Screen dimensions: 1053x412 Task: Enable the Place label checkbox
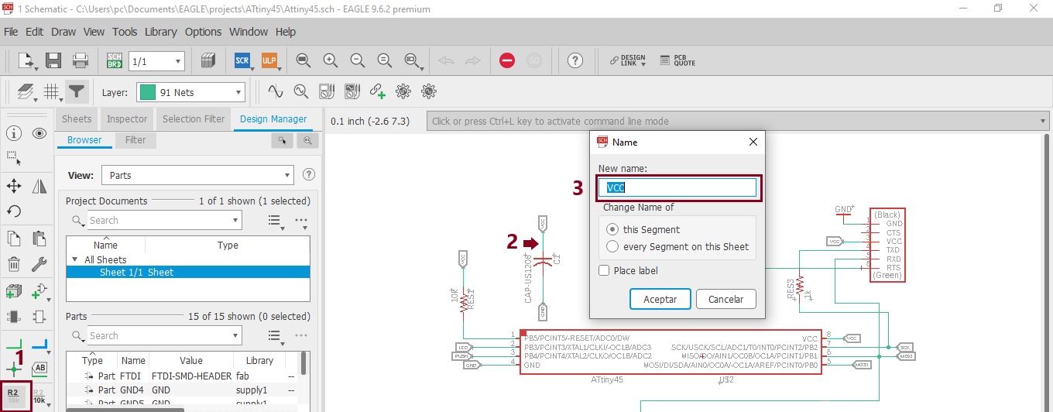pyautogui.click(x=604, y=270)
